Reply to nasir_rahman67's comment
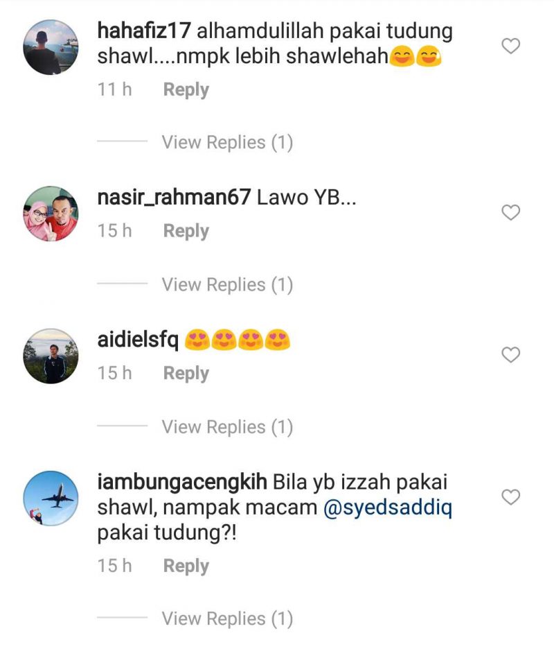 pos(186,231)
